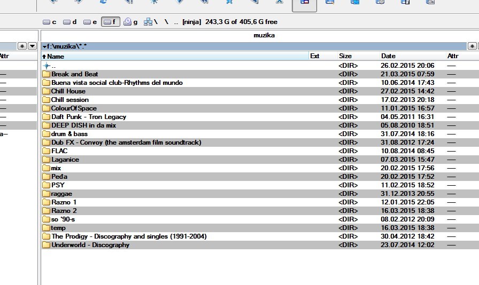Select the muzika folder tab
This screenshot has width=479, height=285.
point(264,36)
